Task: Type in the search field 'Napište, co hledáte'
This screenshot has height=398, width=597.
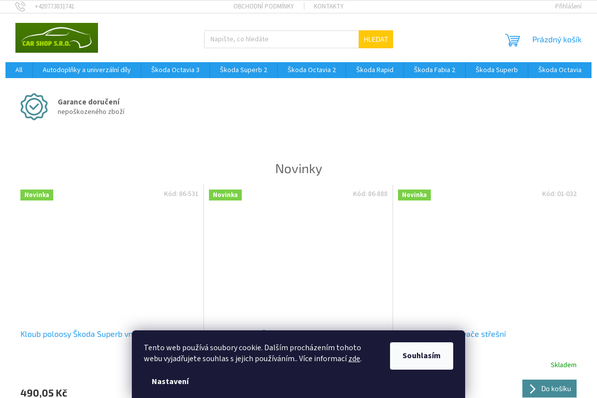Action: pyautogui.click(x=281, y=39)
